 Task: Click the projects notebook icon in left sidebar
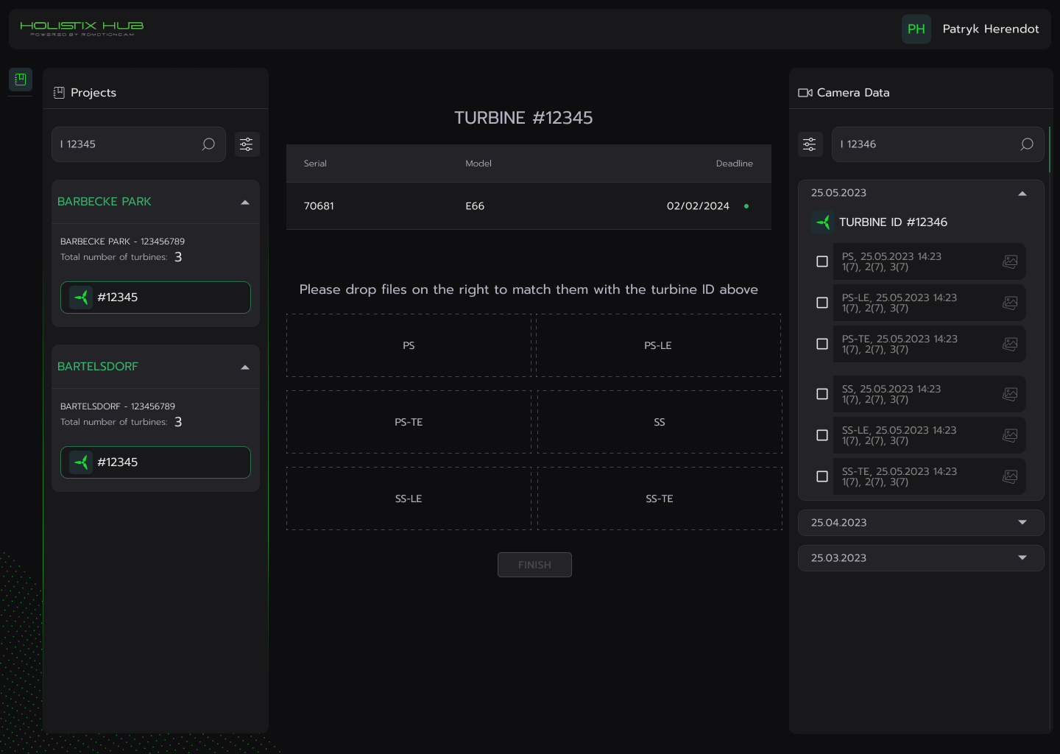click(x=21, y=80)
